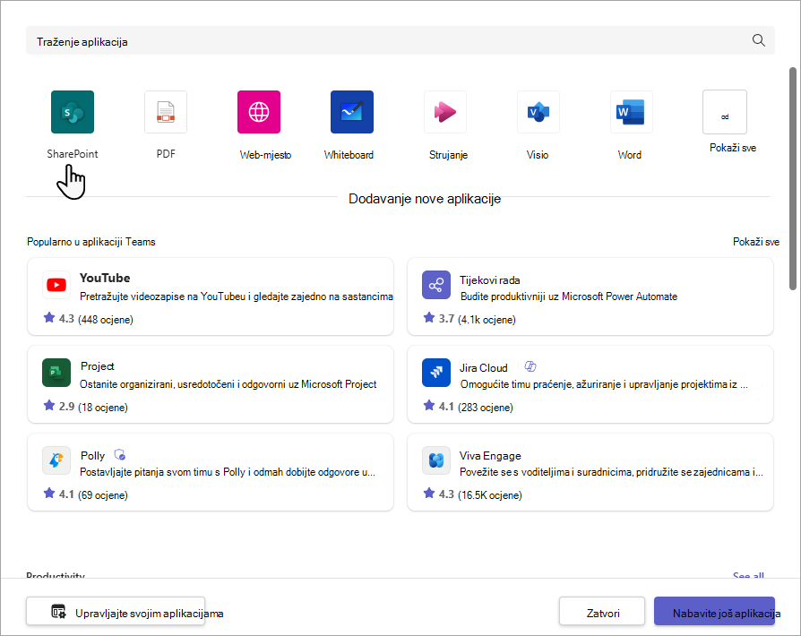Image resolution: width=801 pixels, height=636 pixels.
Task: Click the Tijekovi rada Power Automate icon
Action: pyautogui.click(x=436, y=285)
